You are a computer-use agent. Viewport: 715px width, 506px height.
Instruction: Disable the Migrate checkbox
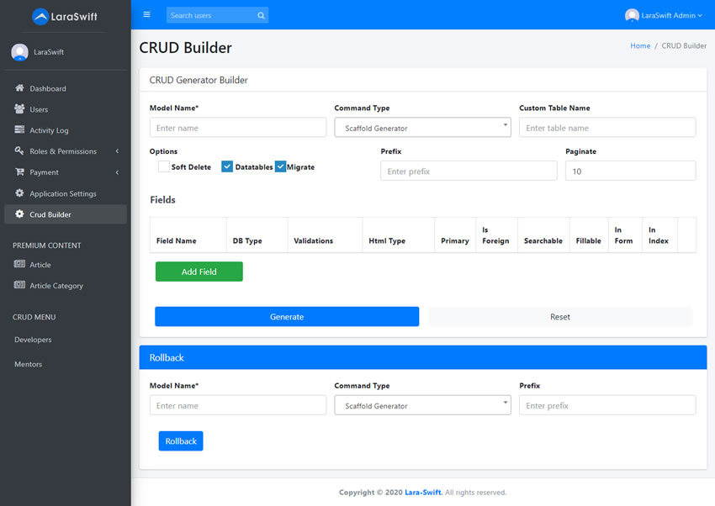281,166
